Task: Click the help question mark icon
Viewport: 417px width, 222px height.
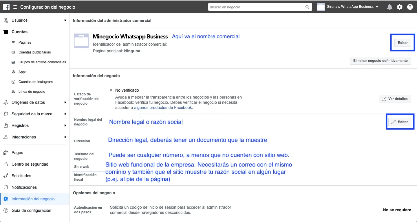Action: (410, 7)
